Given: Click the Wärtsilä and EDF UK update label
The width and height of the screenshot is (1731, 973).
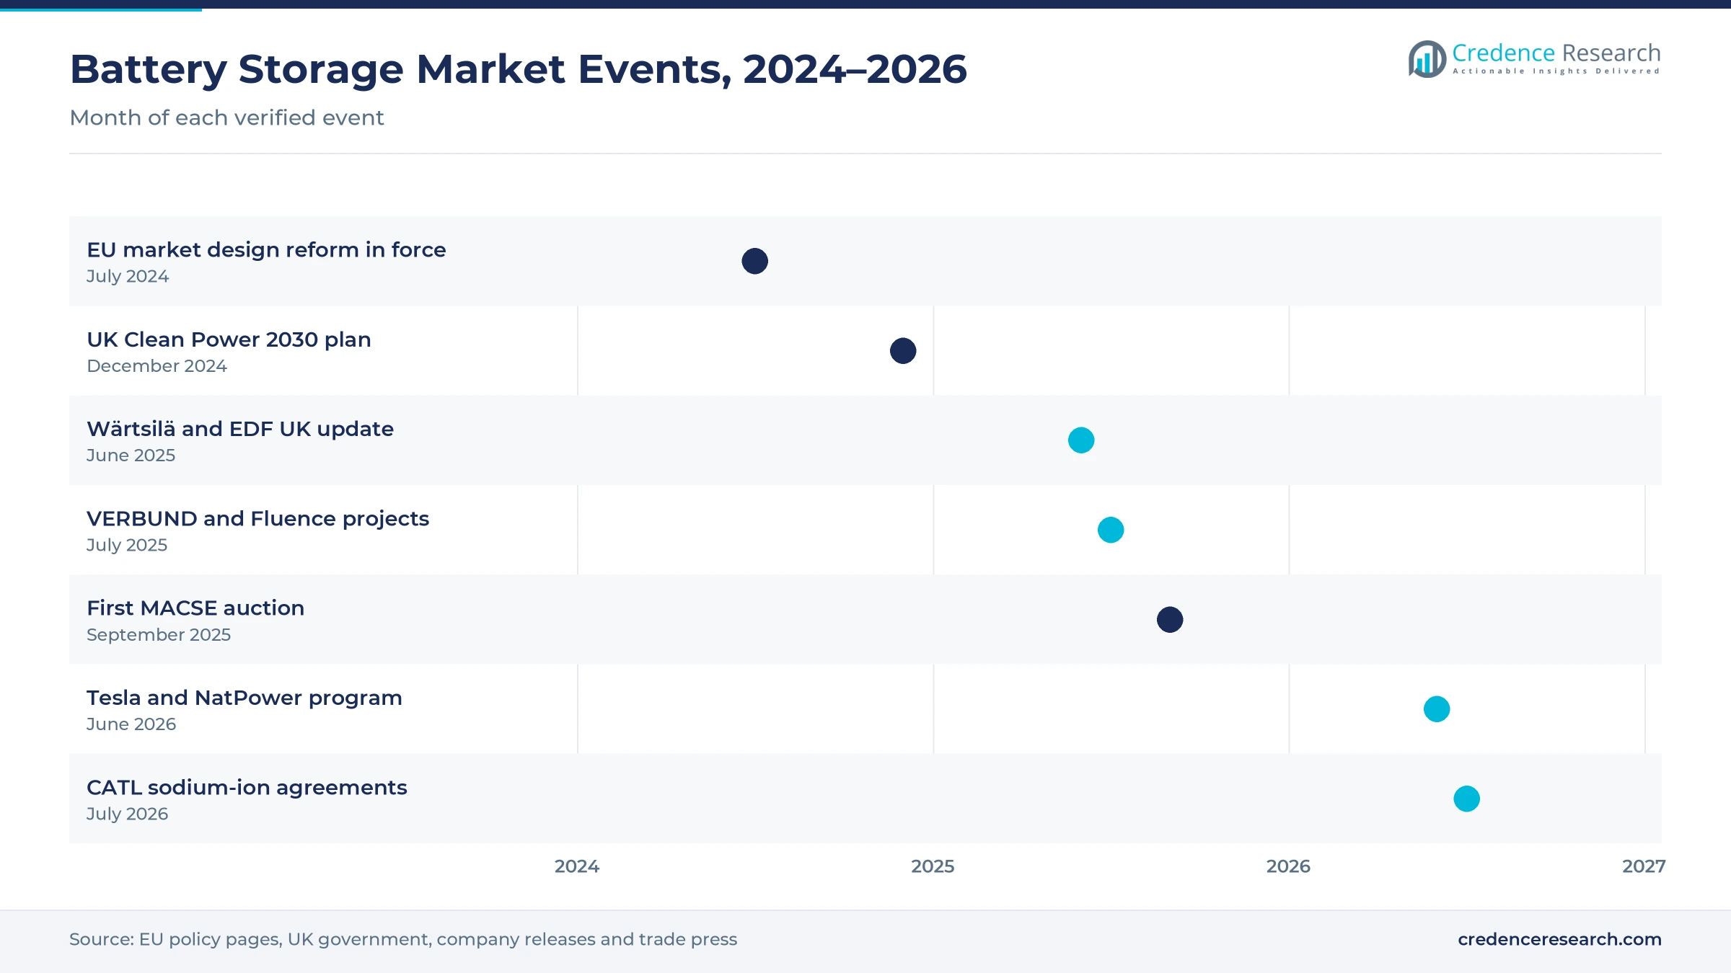Looking at the screenshot, I should (x=240, y=429).
